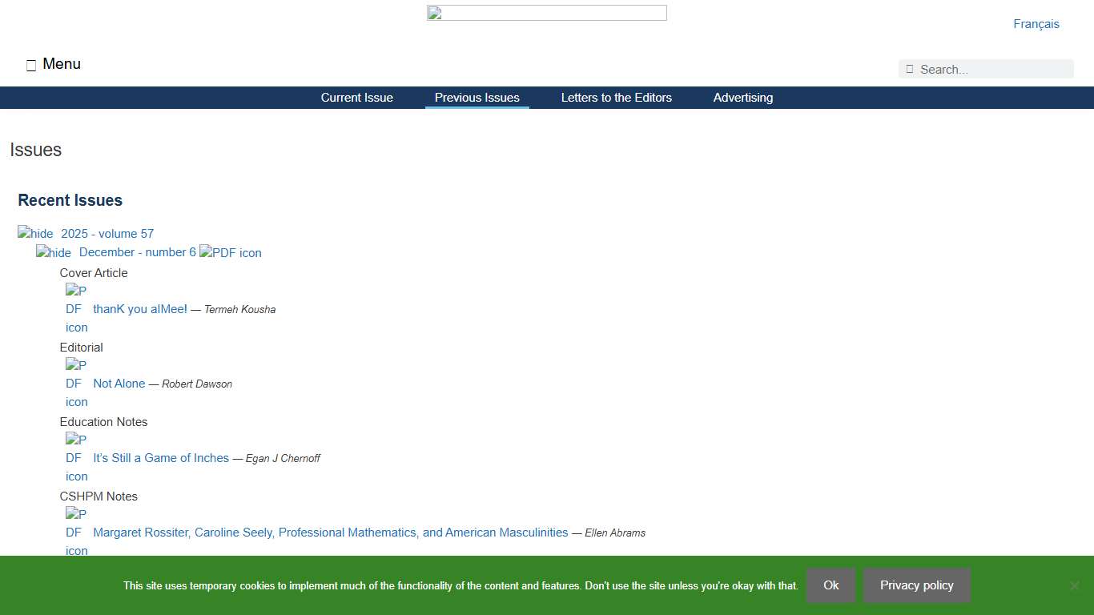
Task: Click inside the Search input field
Action: coord(993,69)
